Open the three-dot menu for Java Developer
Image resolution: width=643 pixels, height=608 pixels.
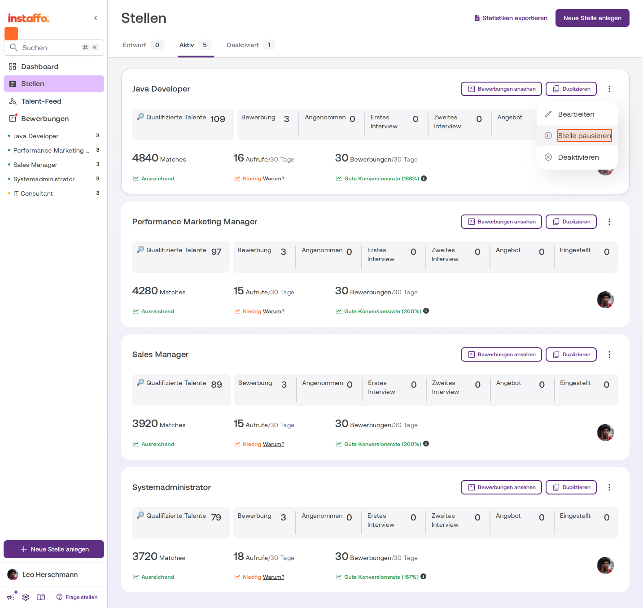point(609,89)
